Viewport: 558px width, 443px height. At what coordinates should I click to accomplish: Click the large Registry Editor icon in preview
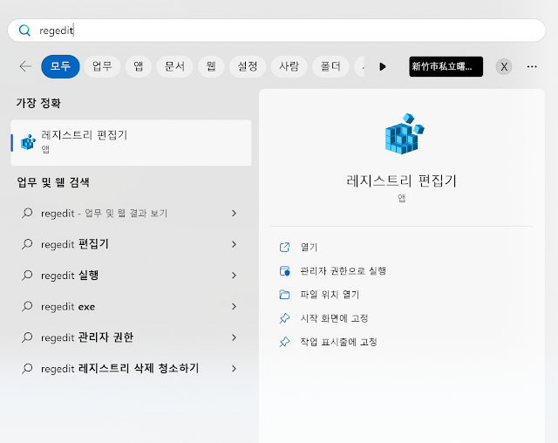tap(405, 134)
